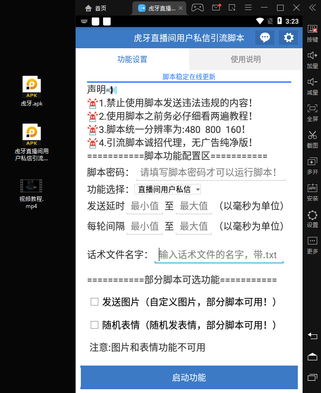Collapse sidebar with double chevron arrow
Screen dimensions: 321x393
tap(312, 8)
